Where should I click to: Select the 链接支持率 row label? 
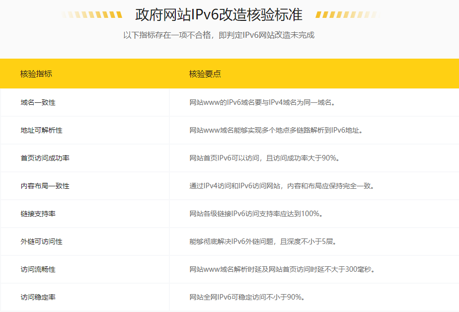point(38,214)
